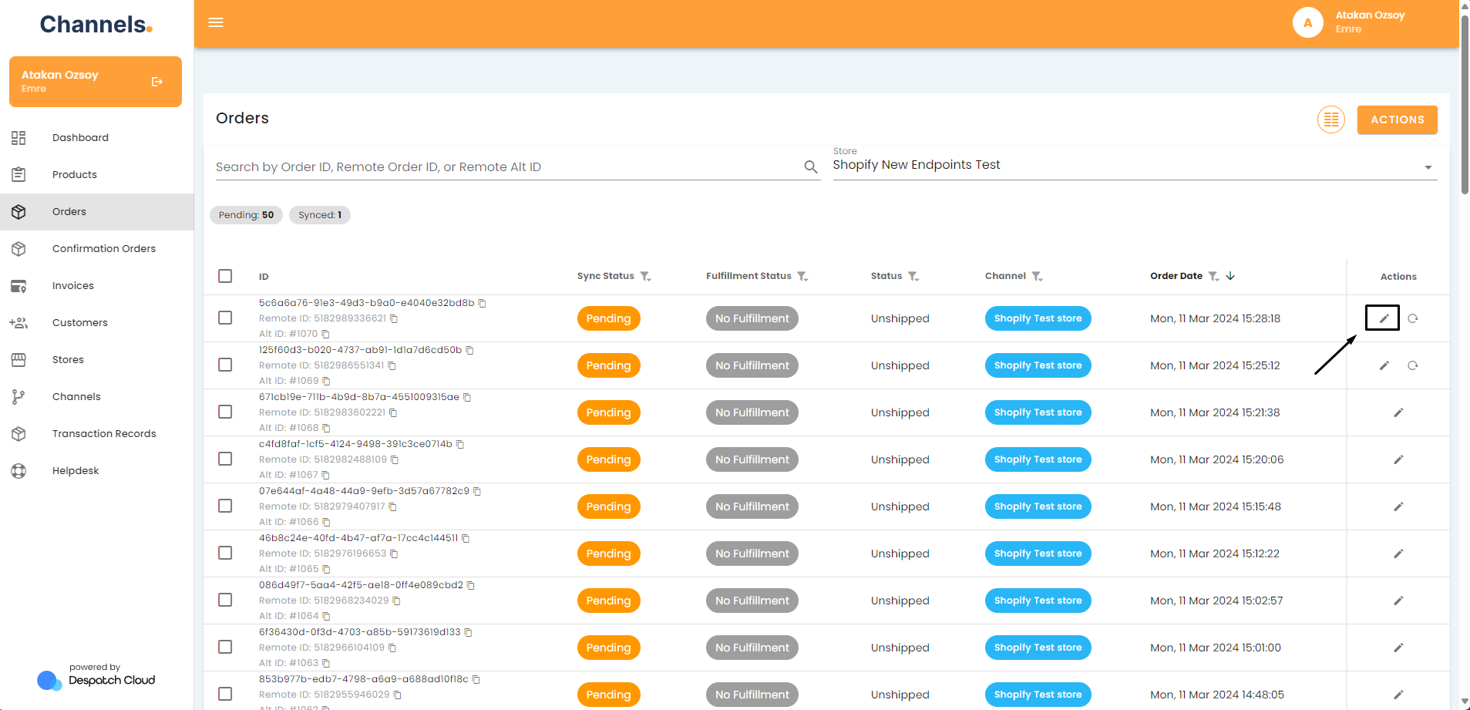Filter by Sync Status column

[x=645, y=276]
